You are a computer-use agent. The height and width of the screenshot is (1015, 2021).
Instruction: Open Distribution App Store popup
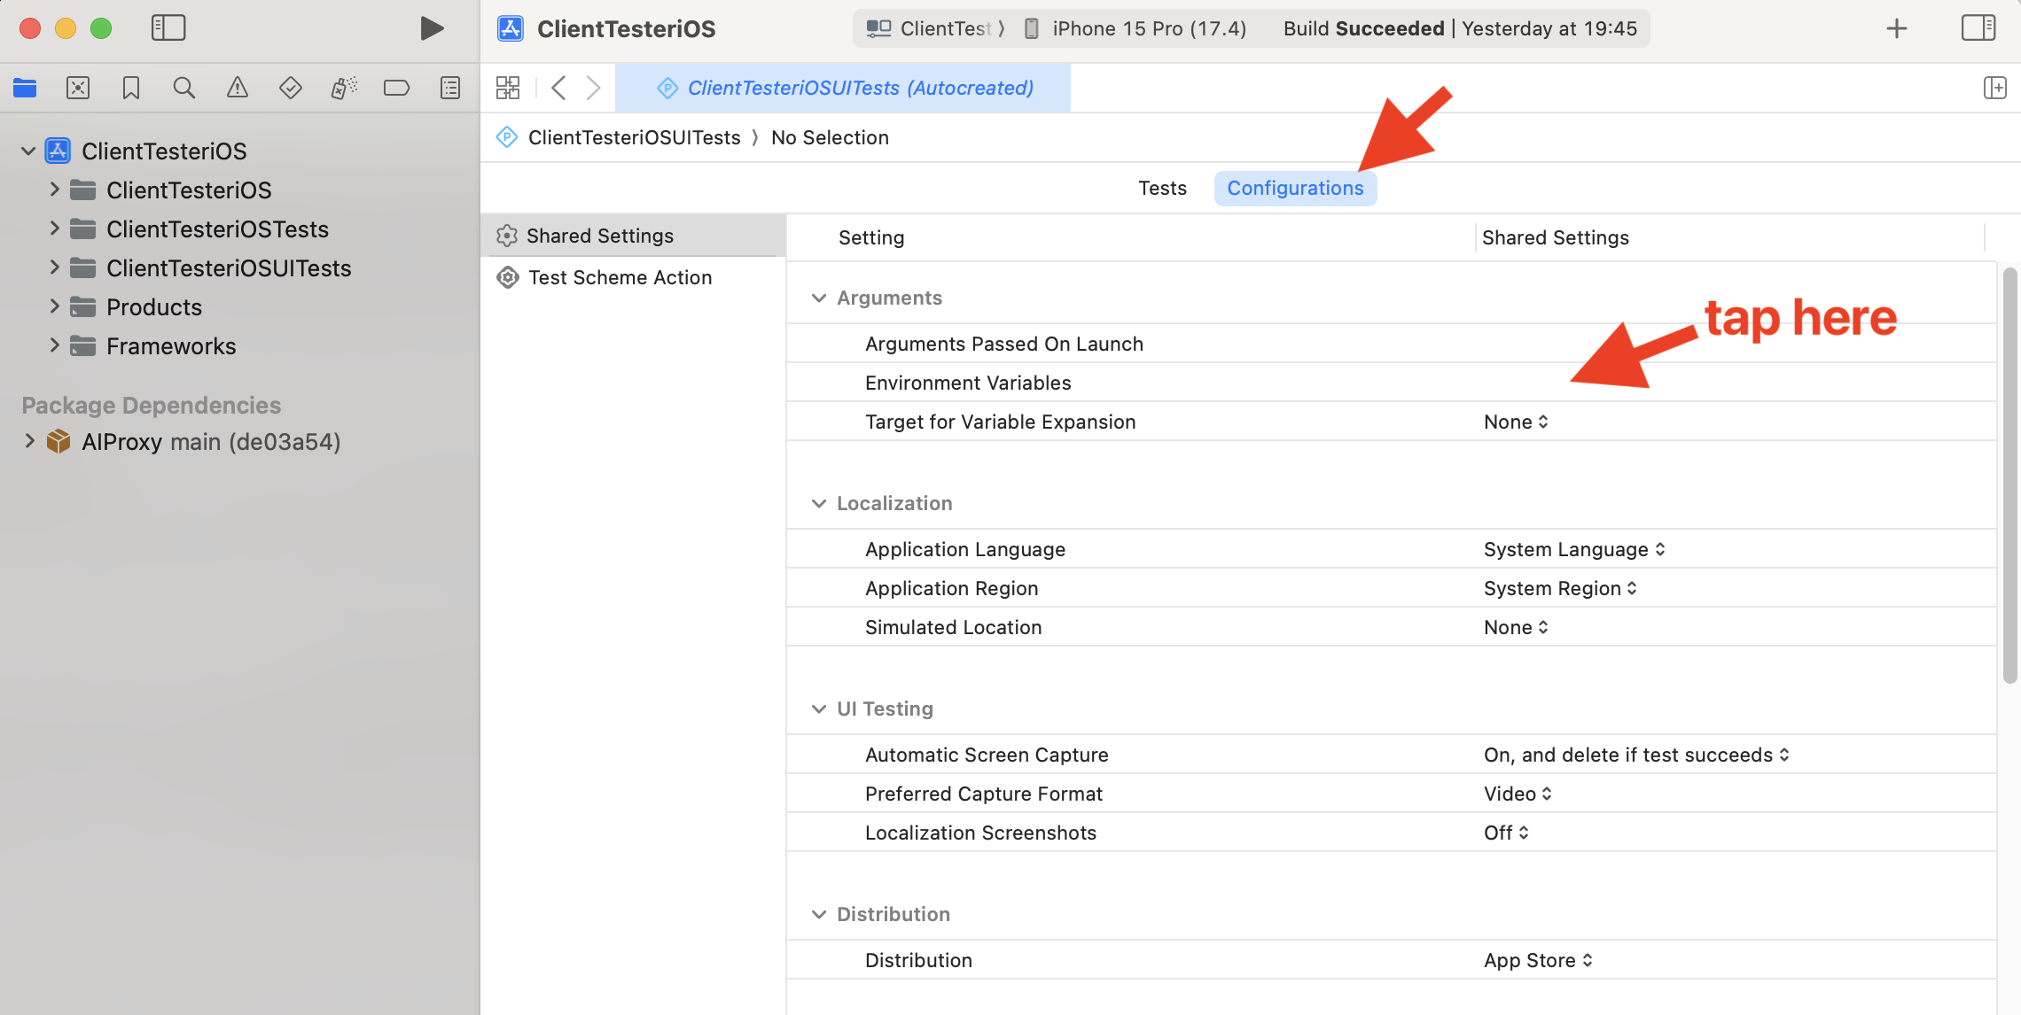point(1538,960)
